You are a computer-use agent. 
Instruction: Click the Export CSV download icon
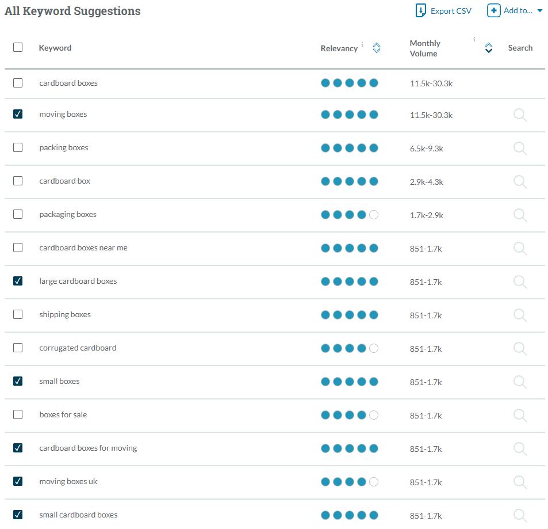point(421,11)
